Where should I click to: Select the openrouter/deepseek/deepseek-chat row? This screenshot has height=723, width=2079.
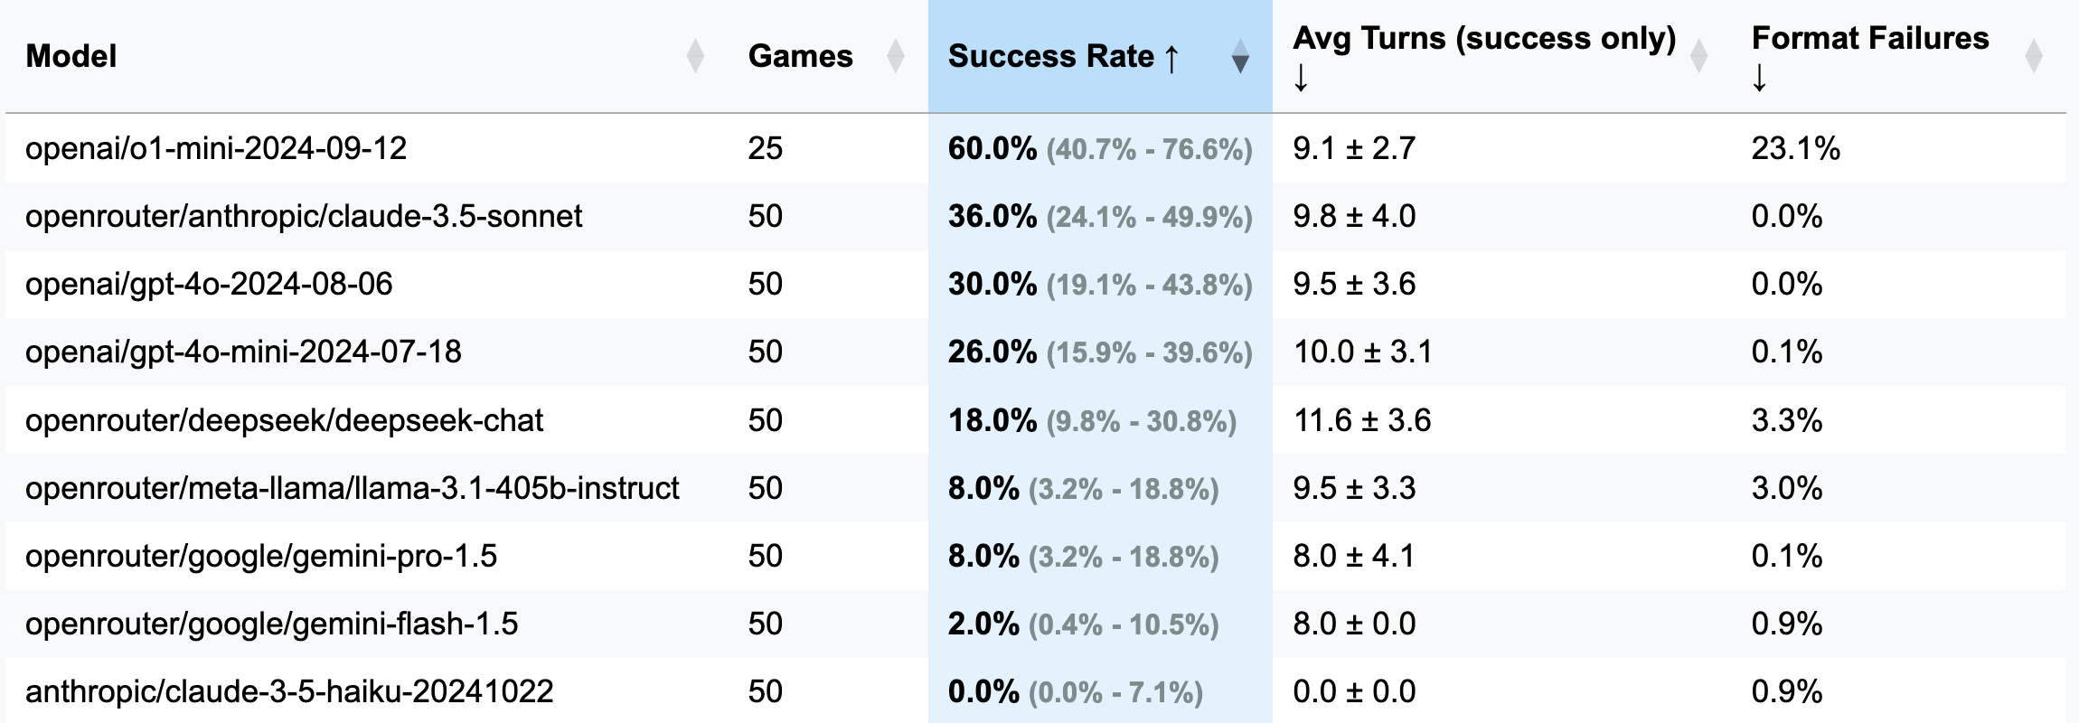284,420
